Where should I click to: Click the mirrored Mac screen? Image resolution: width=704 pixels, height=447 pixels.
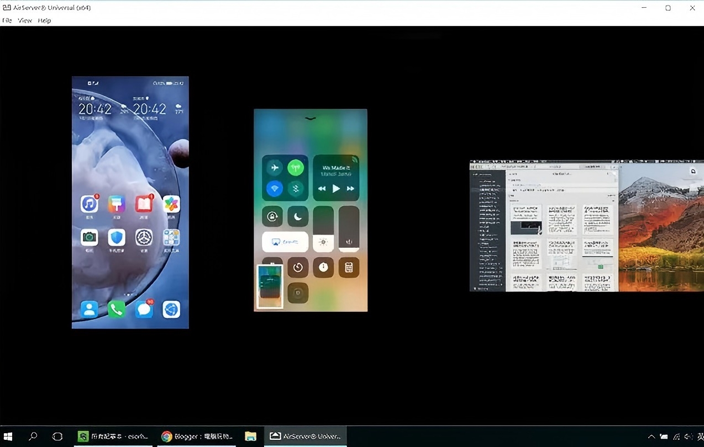coord(587,226)
